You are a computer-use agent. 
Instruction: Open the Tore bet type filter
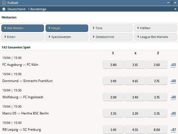coord(111,28)
